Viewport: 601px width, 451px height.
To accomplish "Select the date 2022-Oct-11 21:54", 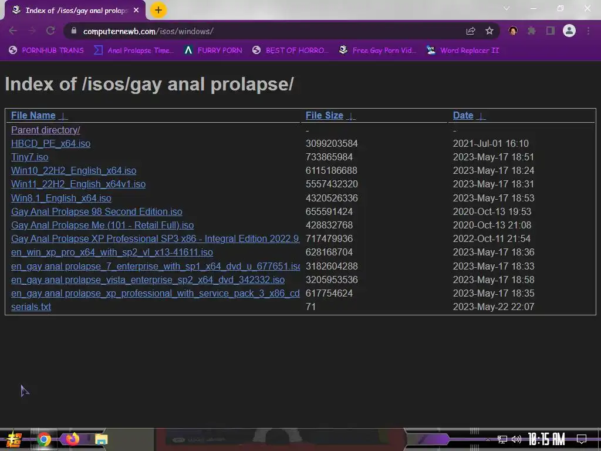I will pos(492,238).
